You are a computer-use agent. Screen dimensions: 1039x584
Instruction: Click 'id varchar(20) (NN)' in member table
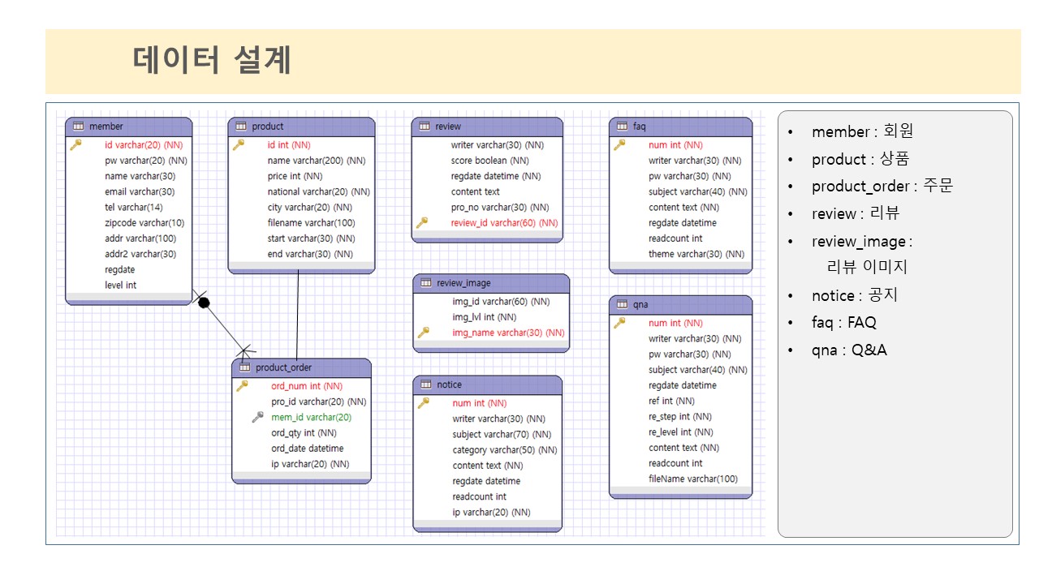(144, 145)
